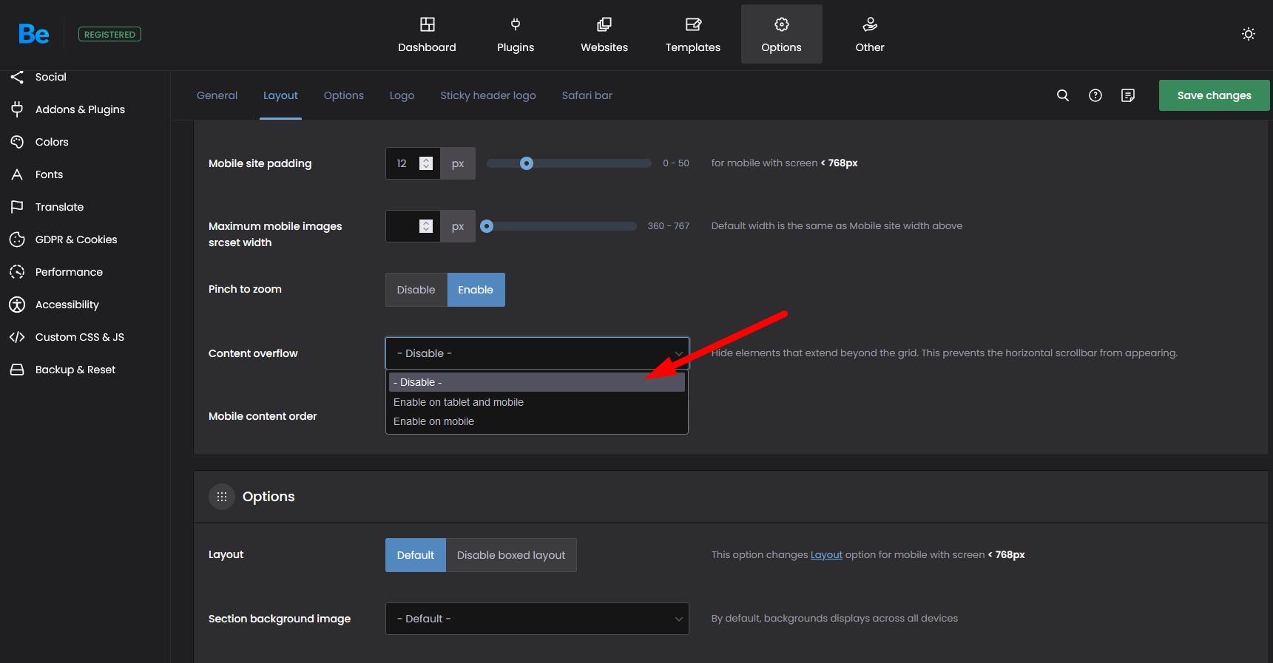The height and width of the screenshot is (663, 1273).
Task: Click the Fonts letter icon
Action: tap(17, 174)
